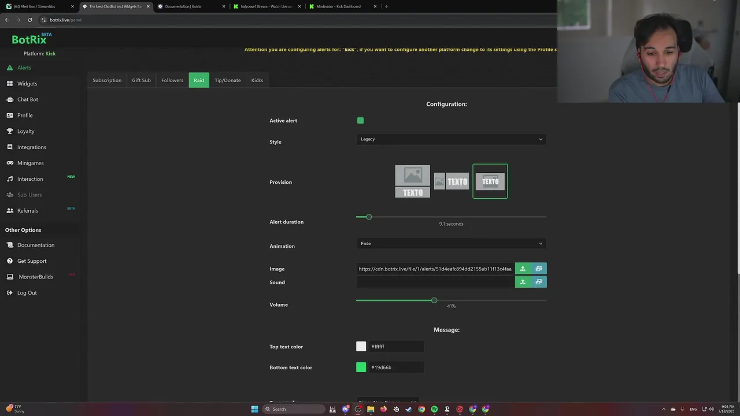The image size is (740, 416).
Task: Switch to the Gift Sub tab
Action: pyautogui.click(x=141, y=80)
